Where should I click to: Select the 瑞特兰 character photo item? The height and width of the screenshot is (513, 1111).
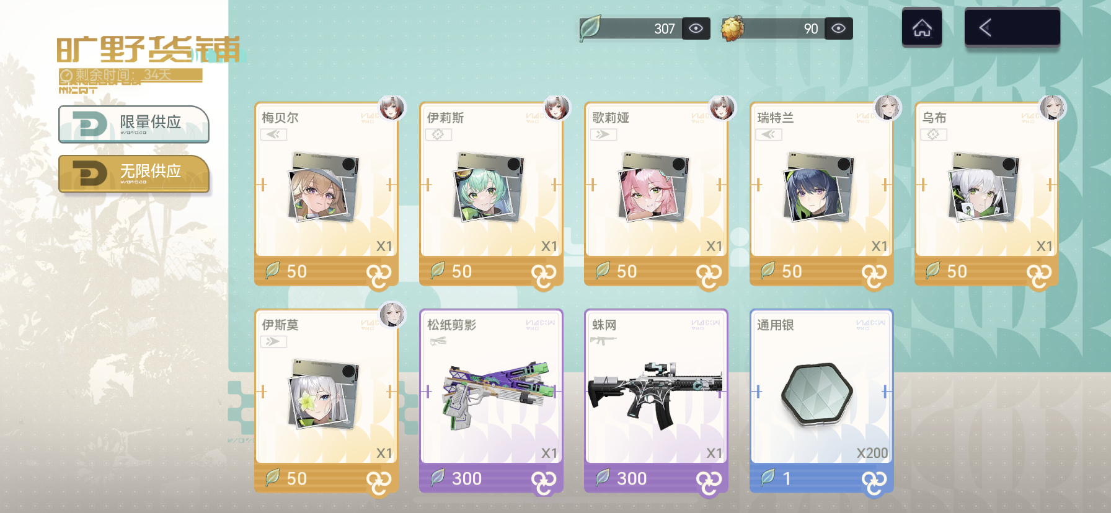820,186
